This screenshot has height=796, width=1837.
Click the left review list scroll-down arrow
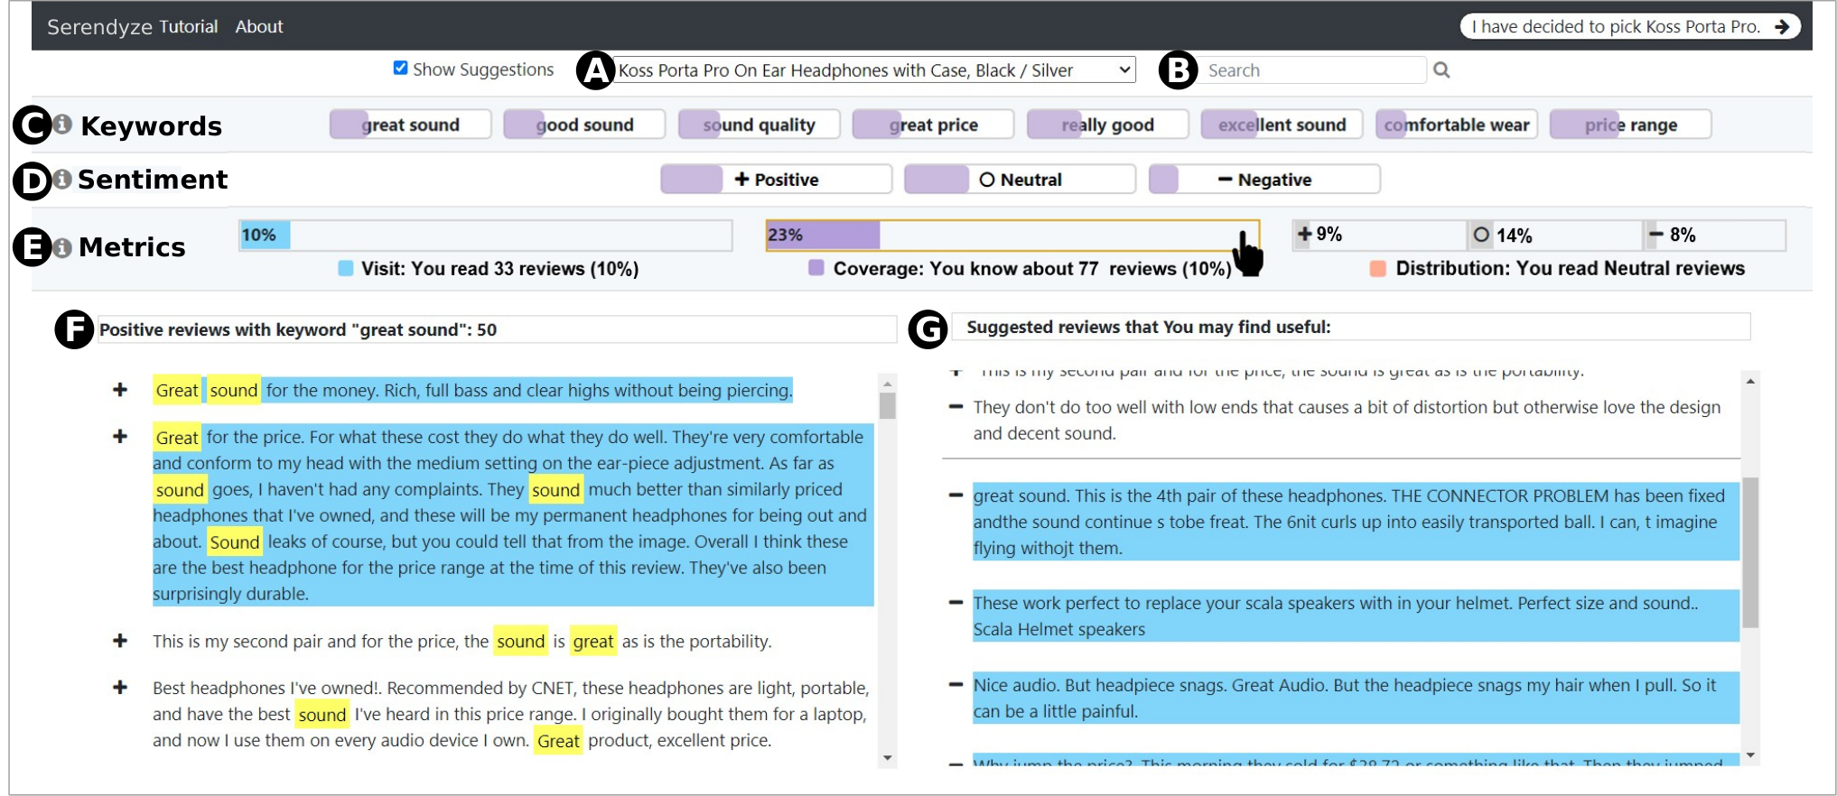click(x=888, y=758)
